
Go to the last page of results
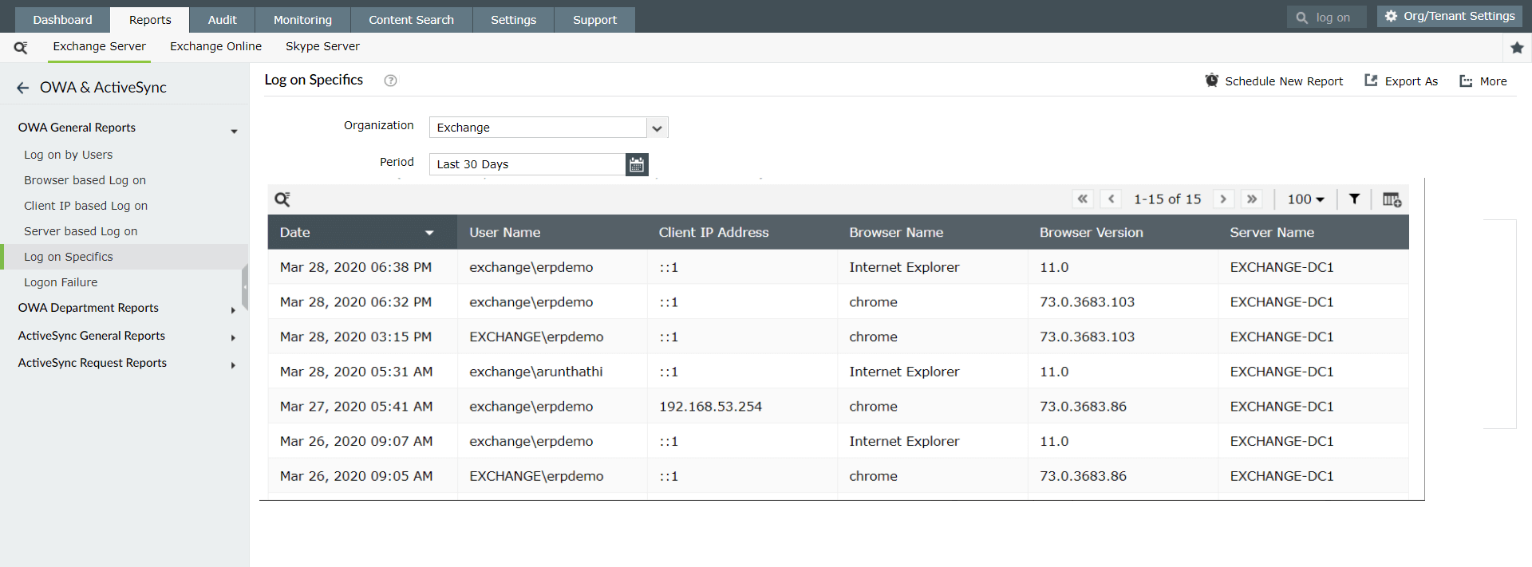tap(1252, 199)
